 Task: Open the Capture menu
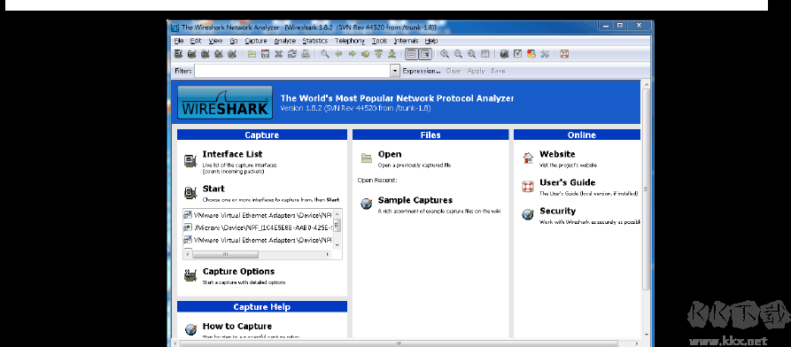click(x=256, y=41)
